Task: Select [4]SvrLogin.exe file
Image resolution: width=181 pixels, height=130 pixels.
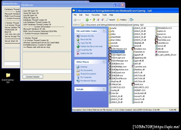Action: pos(117,58)
